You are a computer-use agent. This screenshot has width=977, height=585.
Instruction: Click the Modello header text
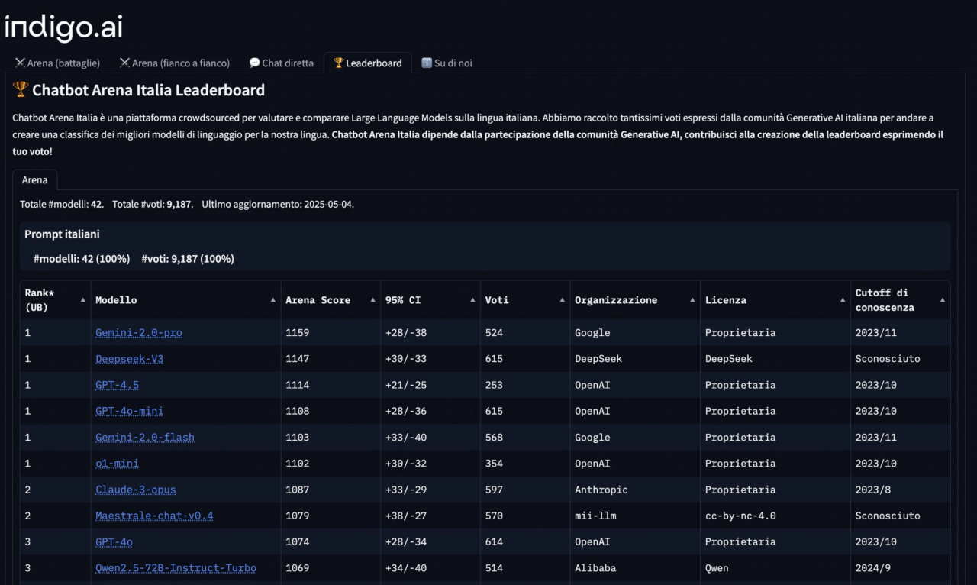tap(116, 300)
